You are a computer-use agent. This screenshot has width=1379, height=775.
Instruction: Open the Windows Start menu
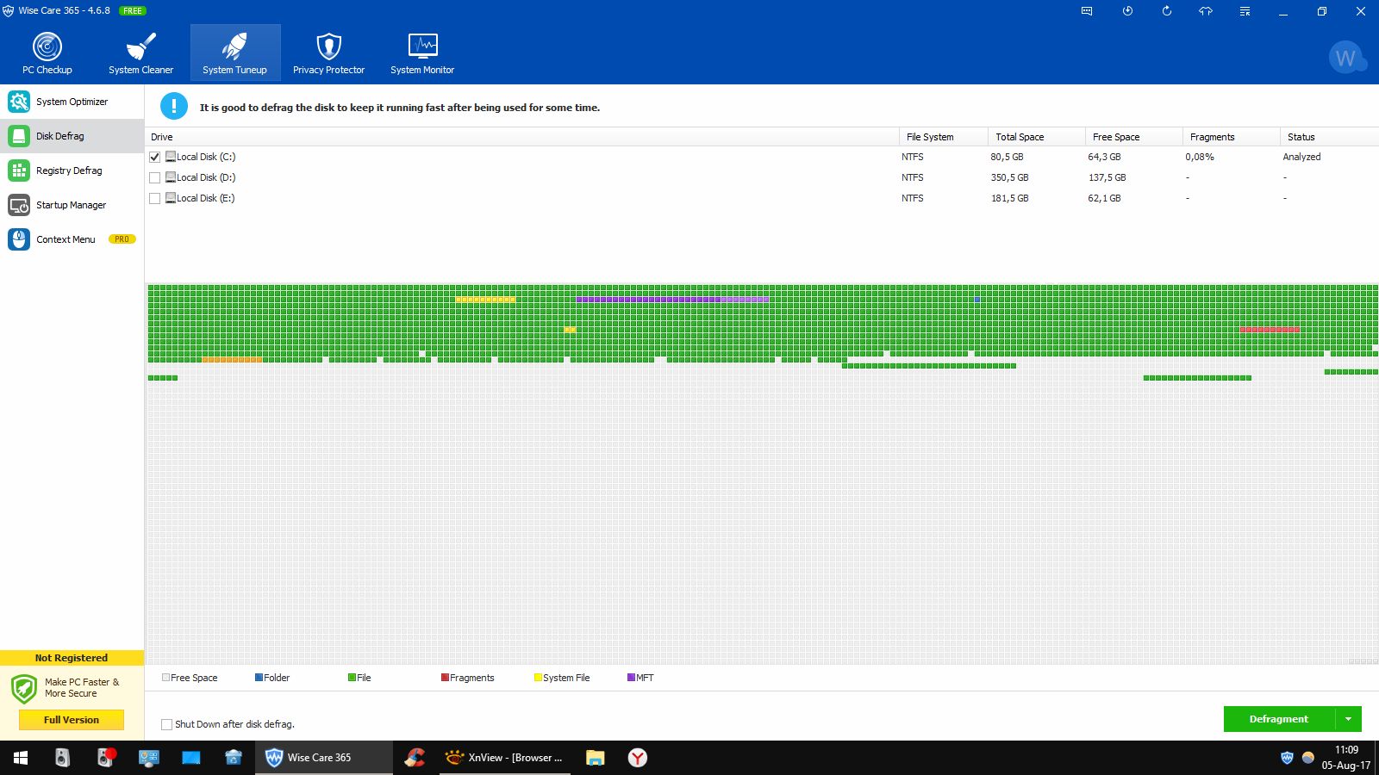21,758
